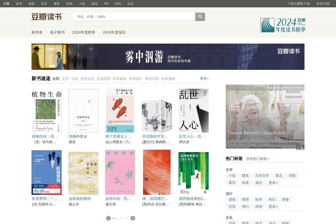This screenshot has height=224, width=336.
Task: Filter new books by 绘本漫画
Action: 168,79
